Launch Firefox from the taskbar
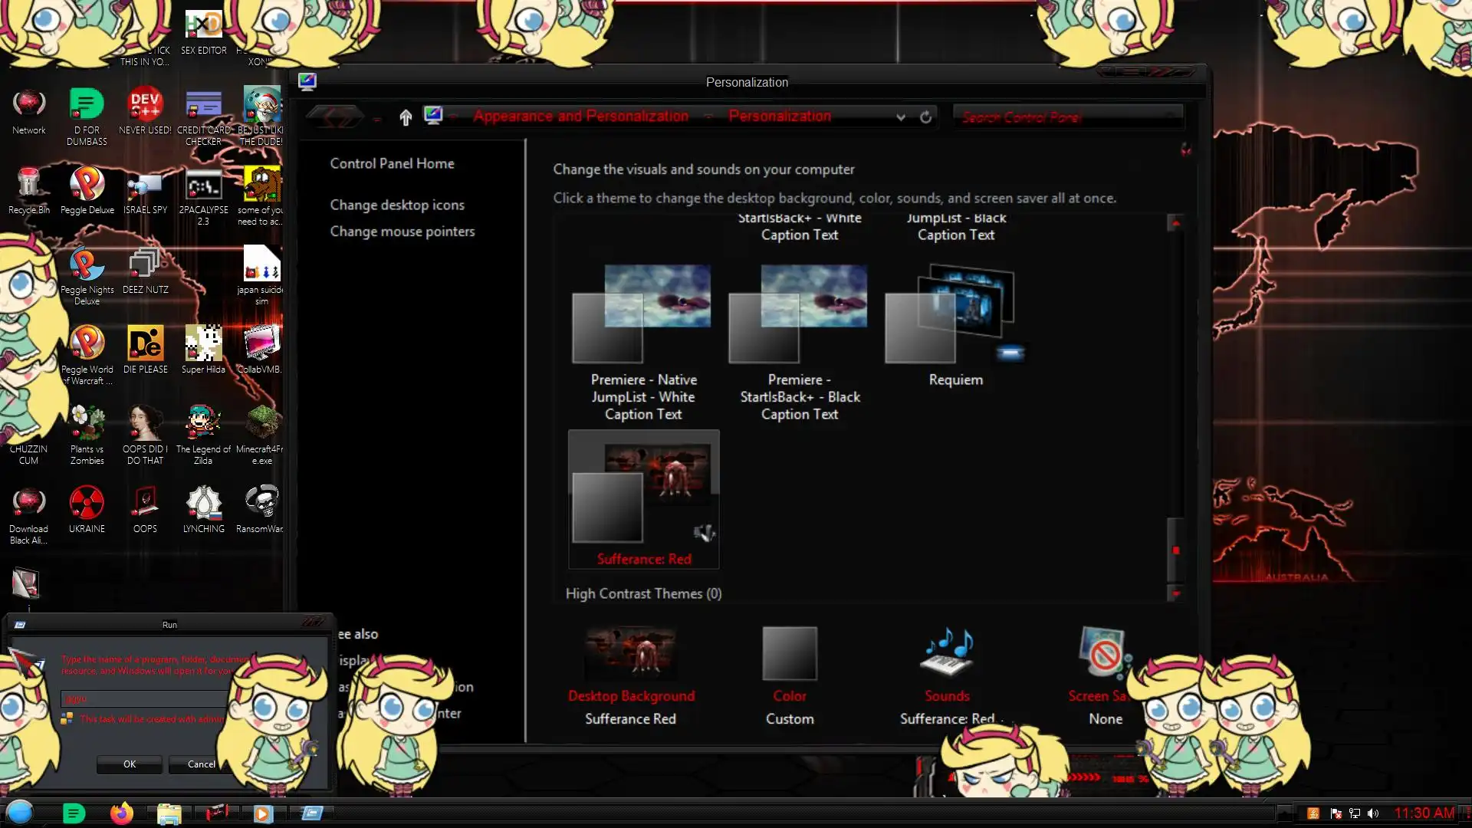 click(121, 813)
